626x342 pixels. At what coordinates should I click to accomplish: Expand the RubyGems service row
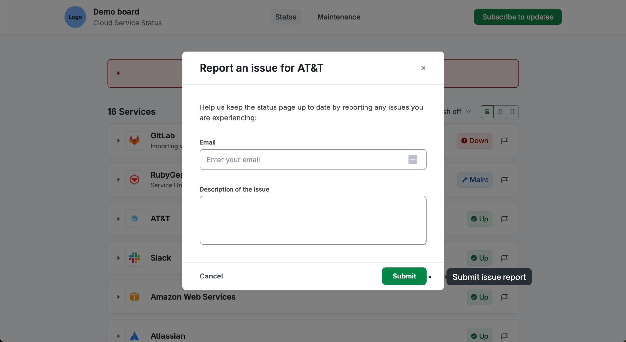coord(118,180)
